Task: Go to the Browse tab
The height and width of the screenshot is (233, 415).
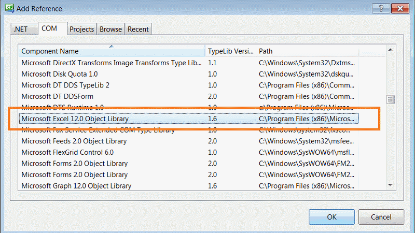Action: (x=110, y=29)
